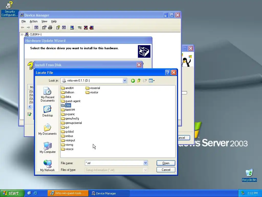Select the vioinput folder
The image size is (262, 197).
(68, 140)
